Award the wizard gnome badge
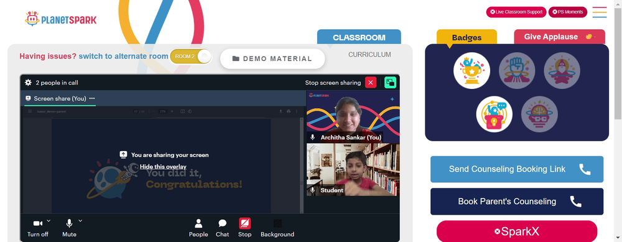 pos(562,71)
